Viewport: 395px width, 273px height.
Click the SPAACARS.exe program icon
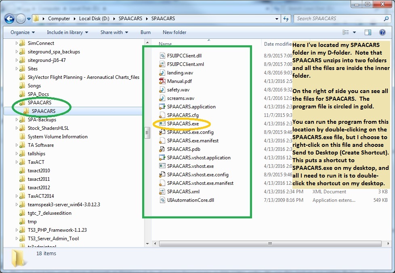click(162, 124)
